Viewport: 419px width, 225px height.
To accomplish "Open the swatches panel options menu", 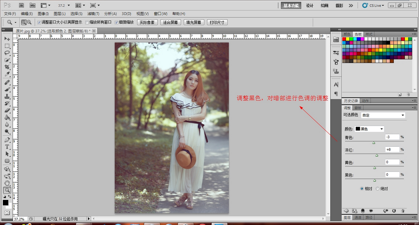I will [414, 34].
